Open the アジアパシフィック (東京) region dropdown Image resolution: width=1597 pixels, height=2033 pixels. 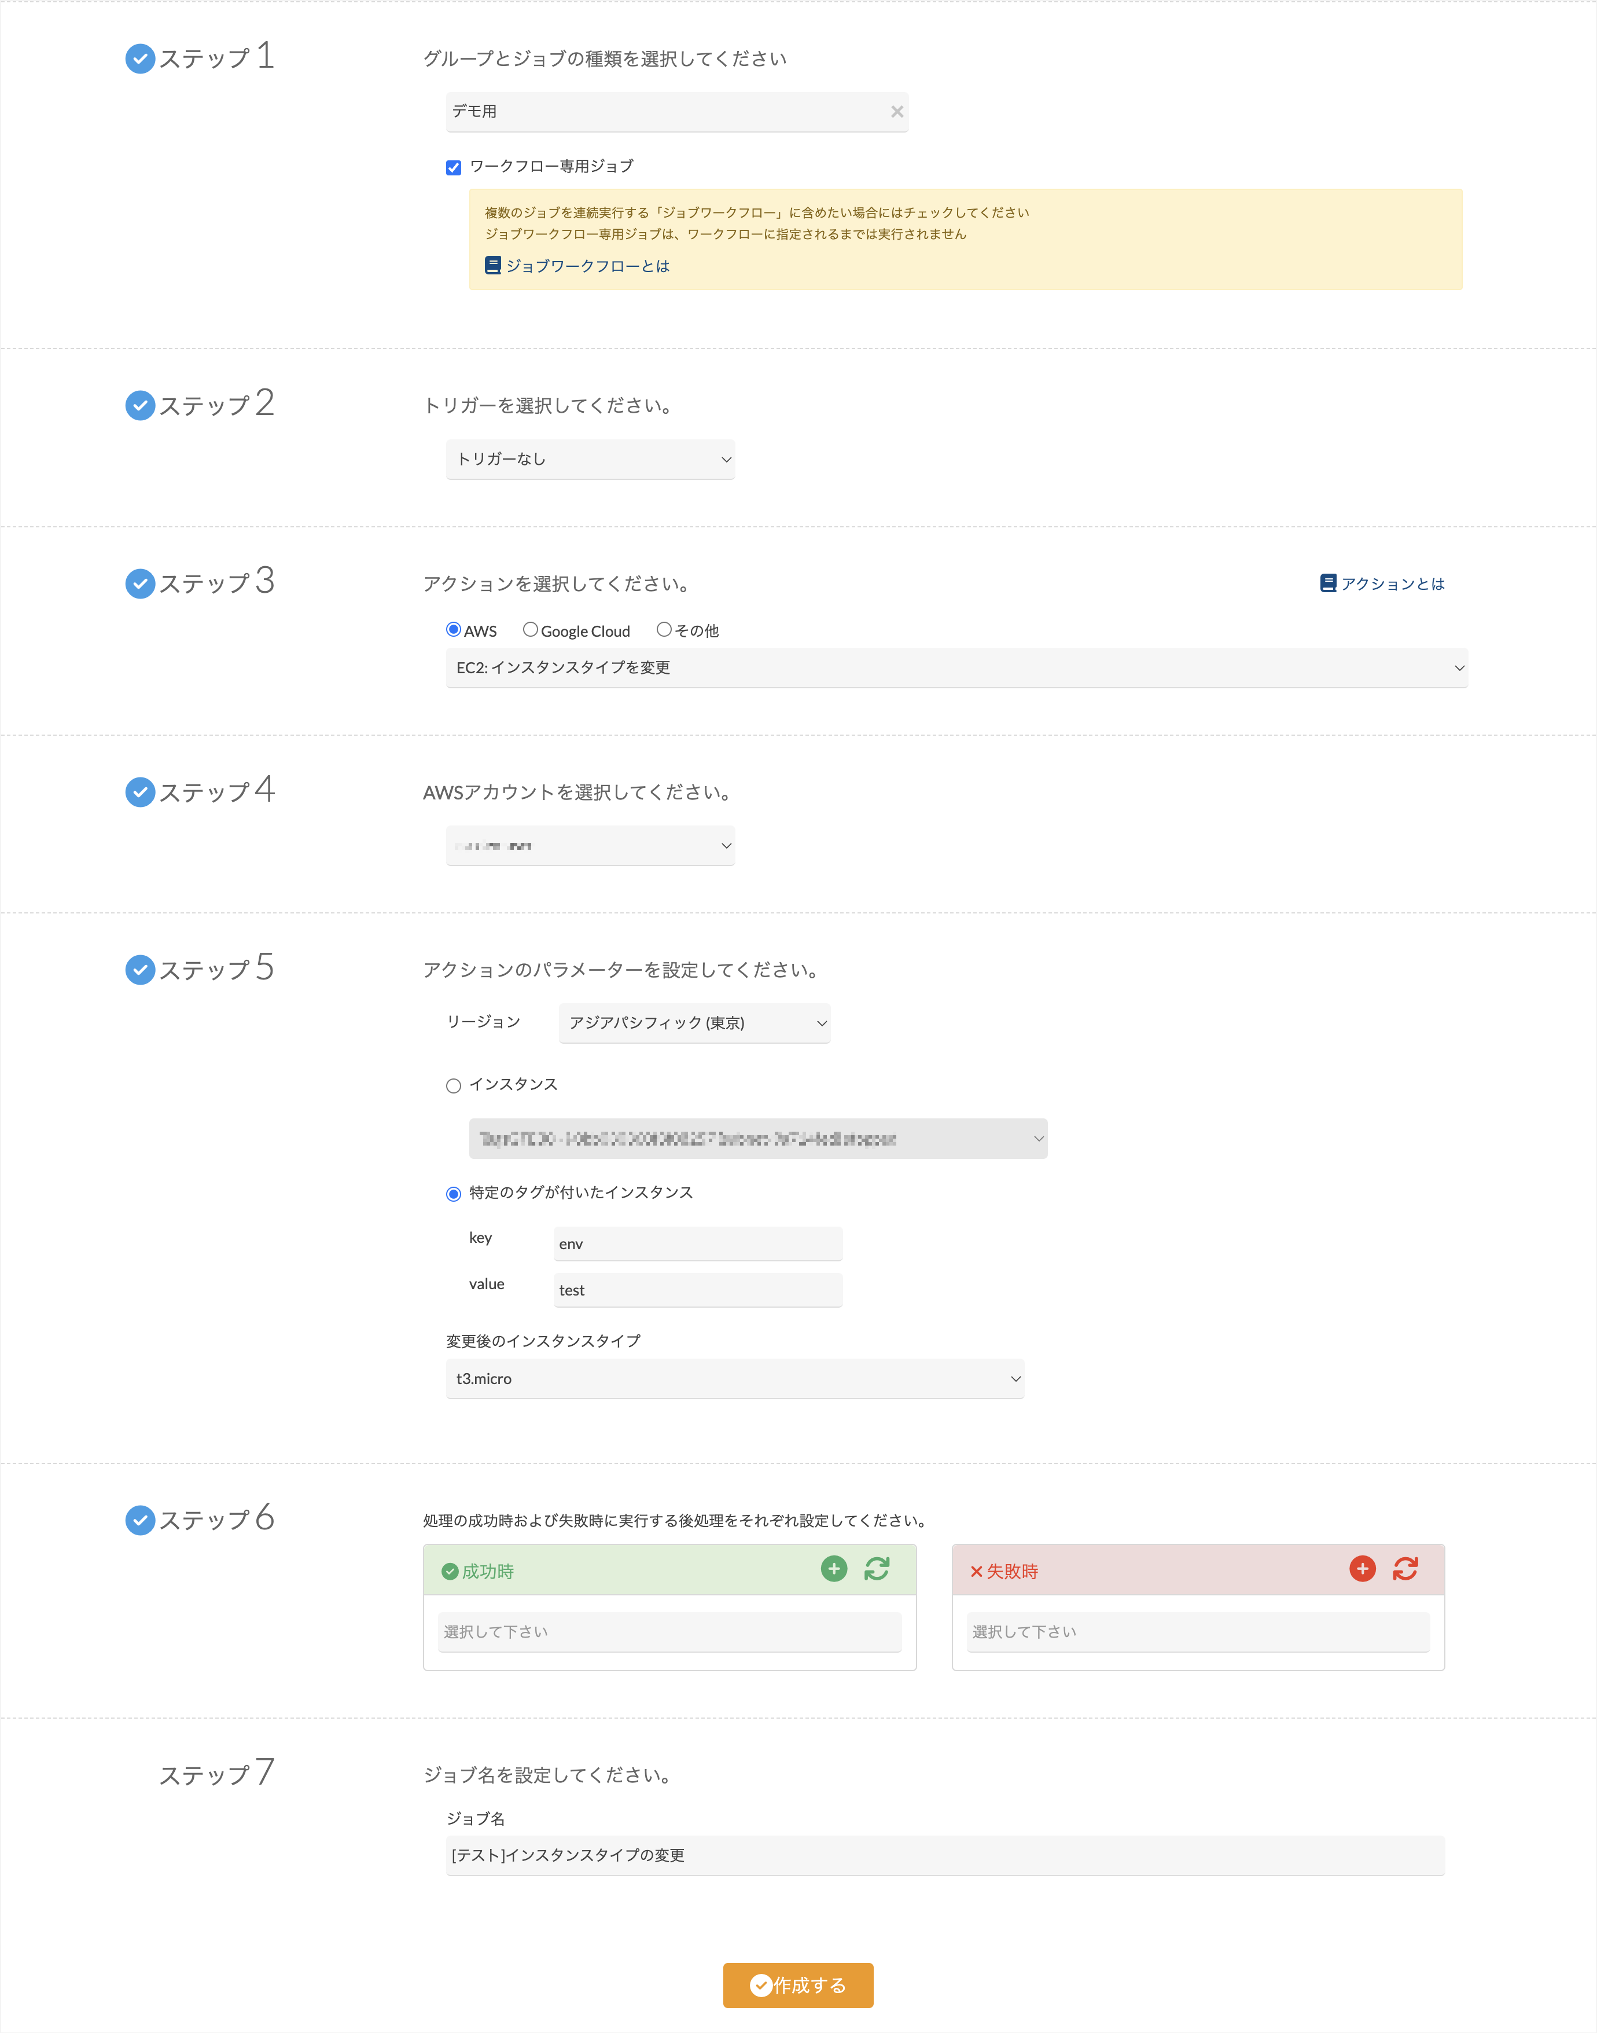coord(694,1023)
